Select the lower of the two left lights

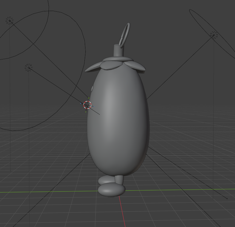coord(29,67)
